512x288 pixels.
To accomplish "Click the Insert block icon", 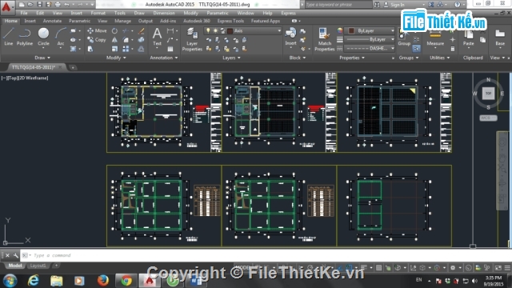I will (290, 36).
